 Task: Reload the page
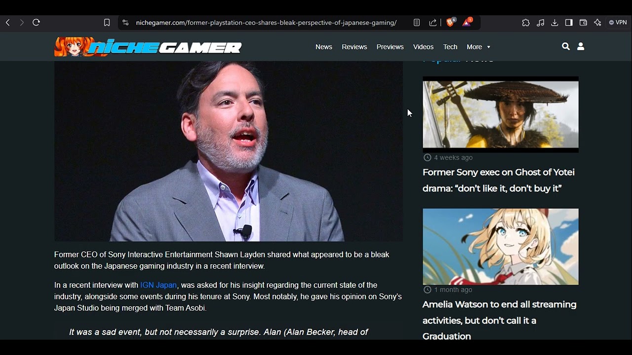click(36, 23)
